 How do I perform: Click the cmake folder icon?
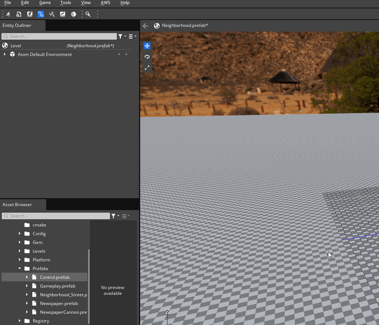point(27,225)
